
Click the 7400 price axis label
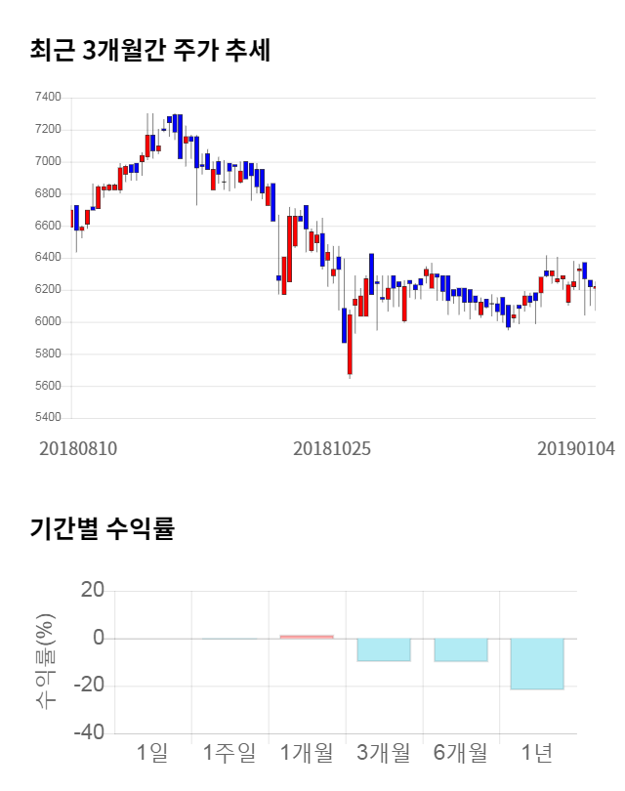tap(47, 98)
